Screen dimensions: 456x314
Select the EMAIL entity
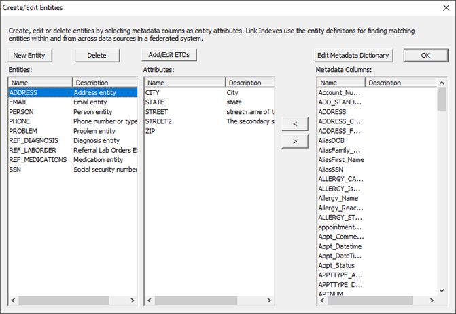coord(73,102)
